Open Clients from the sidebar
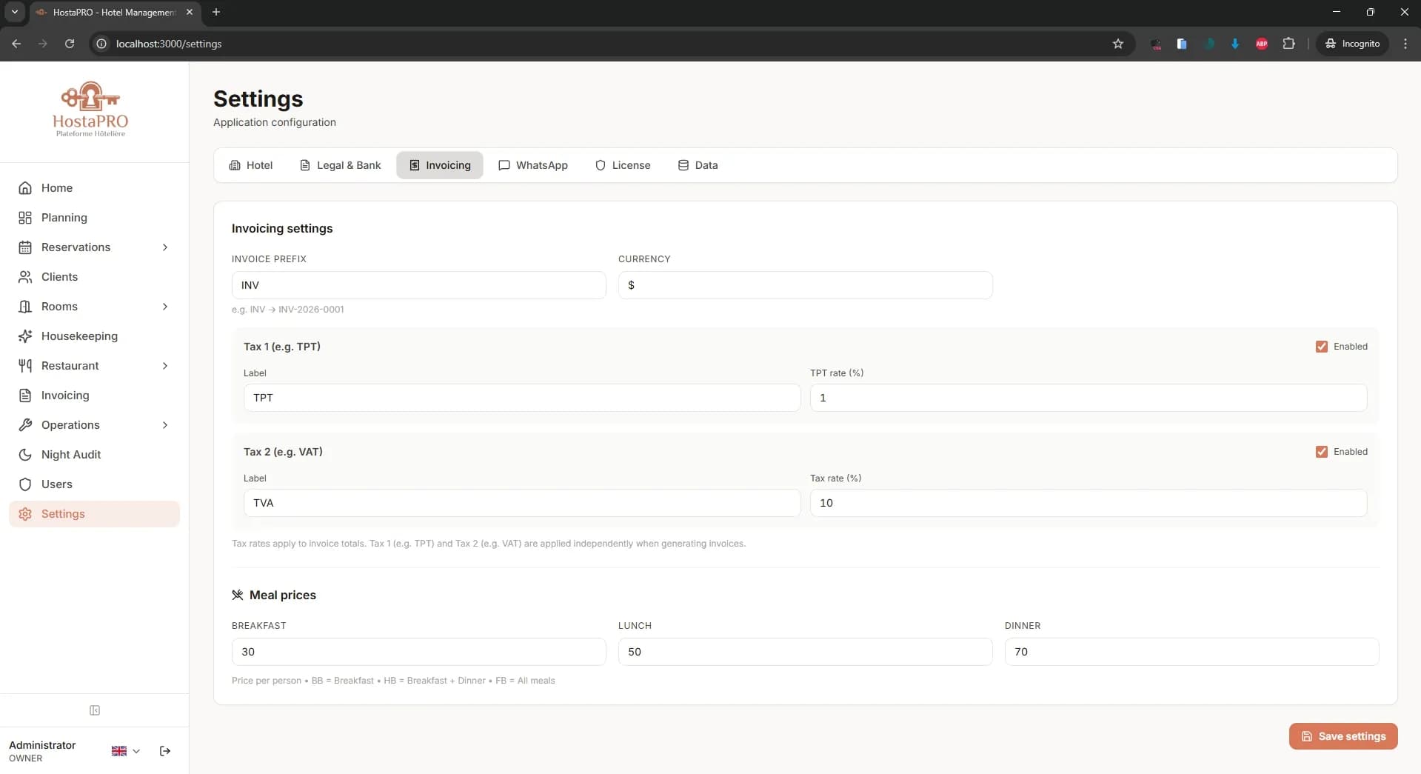 pos(59,276)
